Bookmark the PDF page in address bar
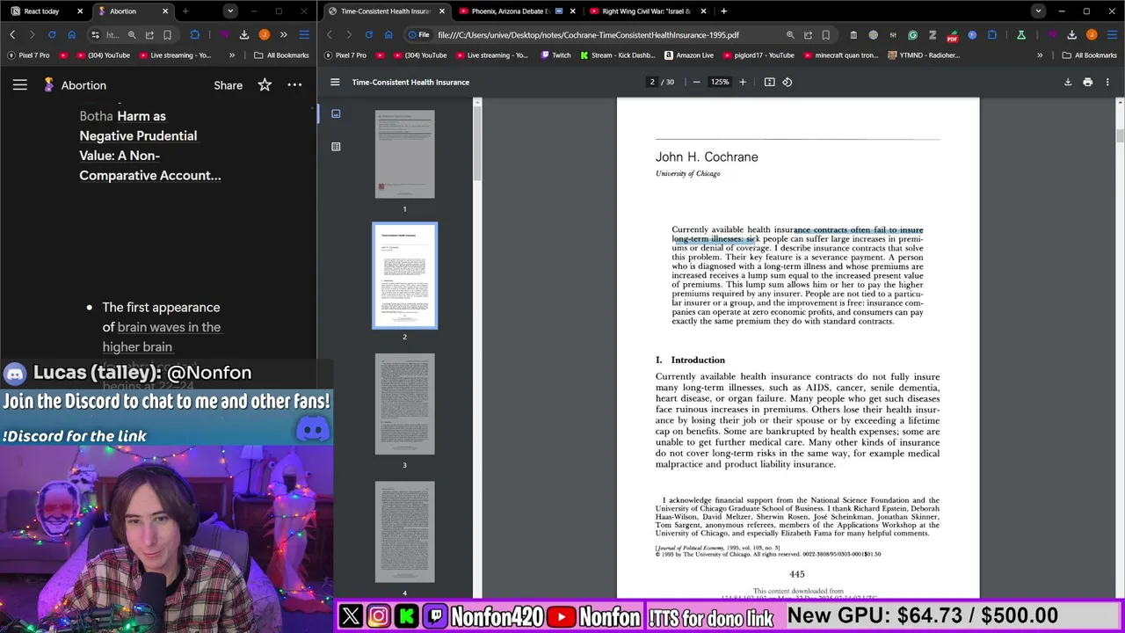 coord(826,35)
